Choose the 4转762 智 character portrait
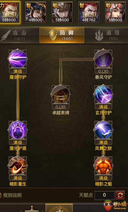Image resolution: width=128 pixels, height=212 pixels. click(x=89, y=12)
